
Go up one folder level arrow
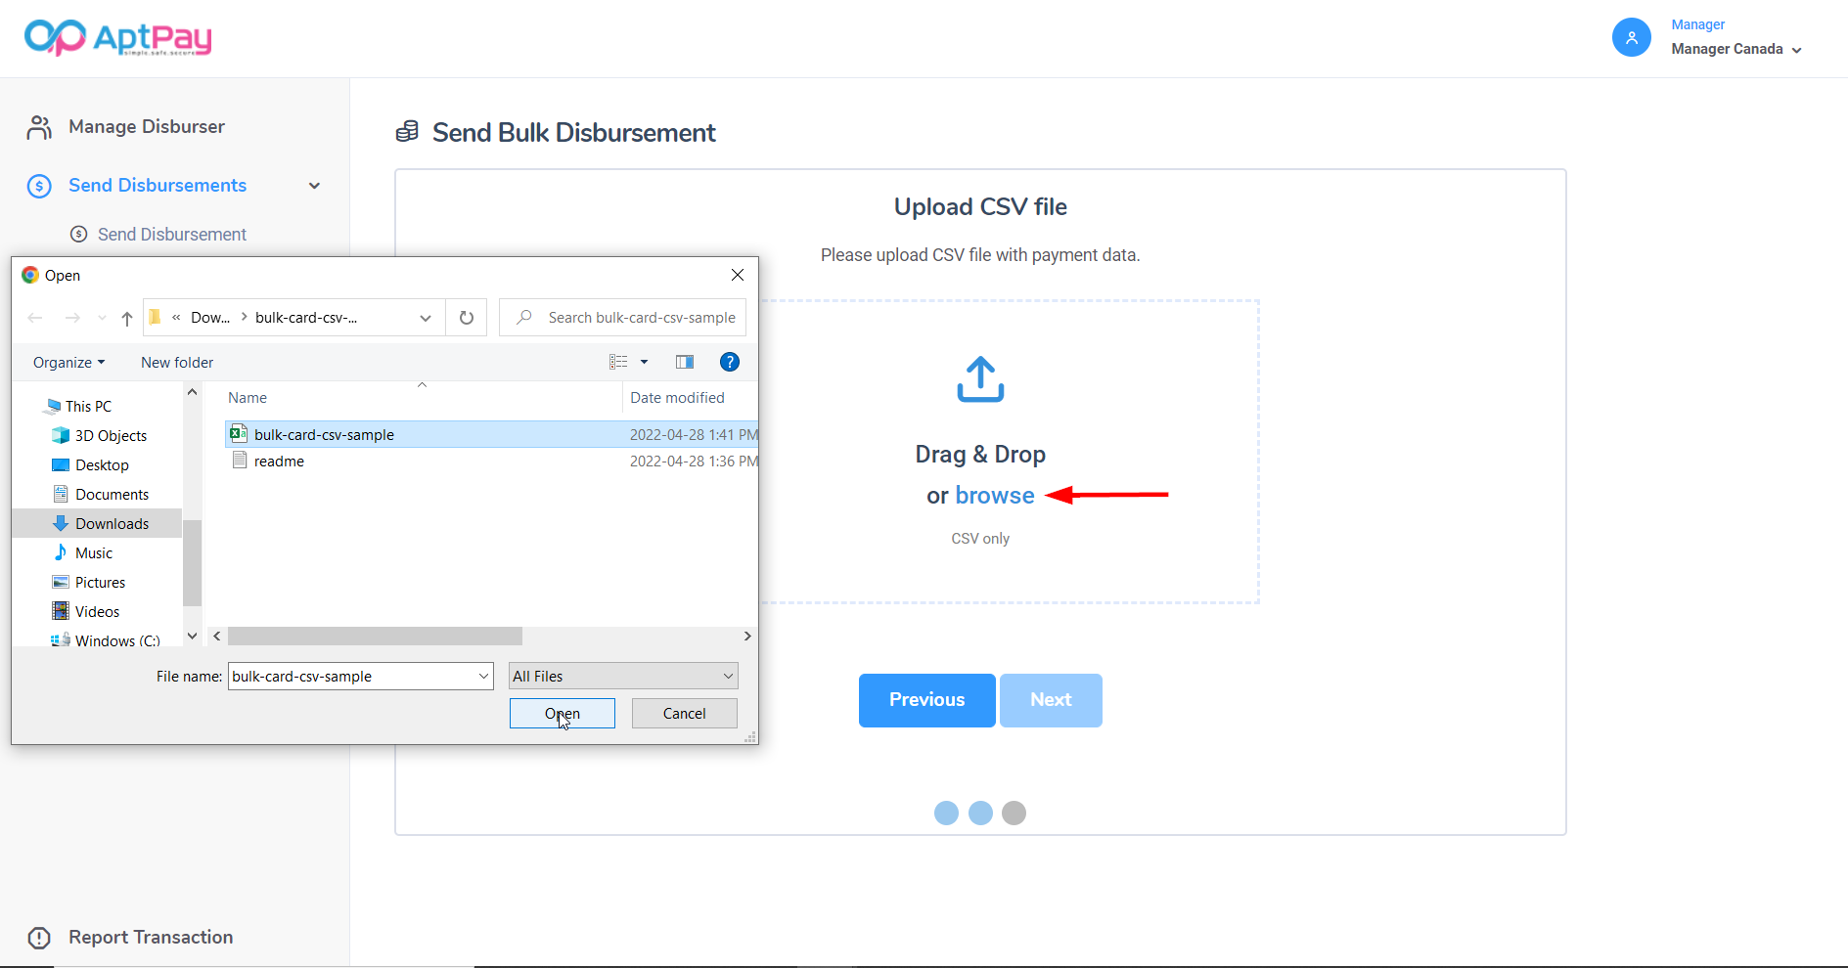127,318
